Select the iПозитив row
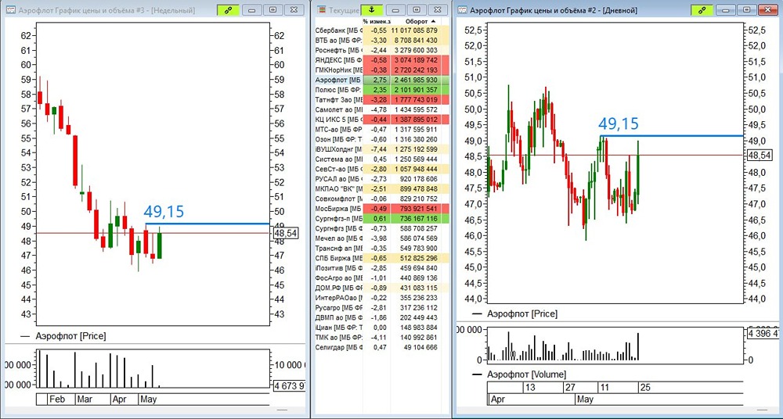 (381, 268)
